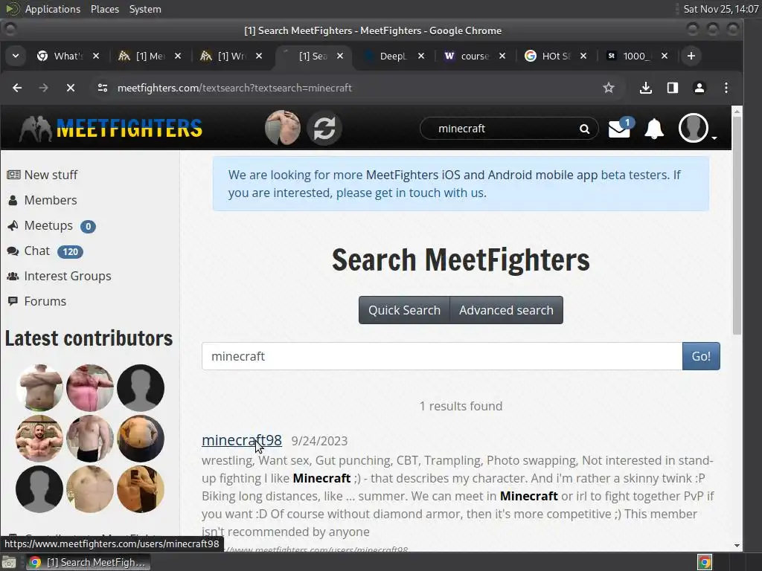Viewport: 762px width, 571px height.
Task: Click the clock showing Sat Nov 25
Action: (720, 9)
